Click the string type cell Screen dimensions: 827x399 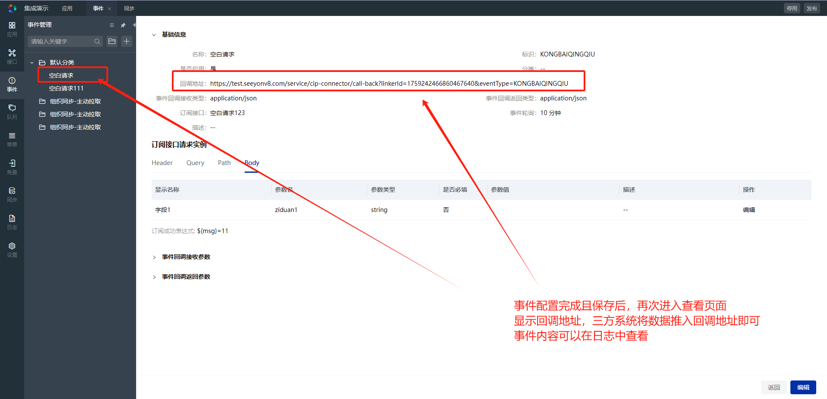pyautogui.click(x=379, y=210)
